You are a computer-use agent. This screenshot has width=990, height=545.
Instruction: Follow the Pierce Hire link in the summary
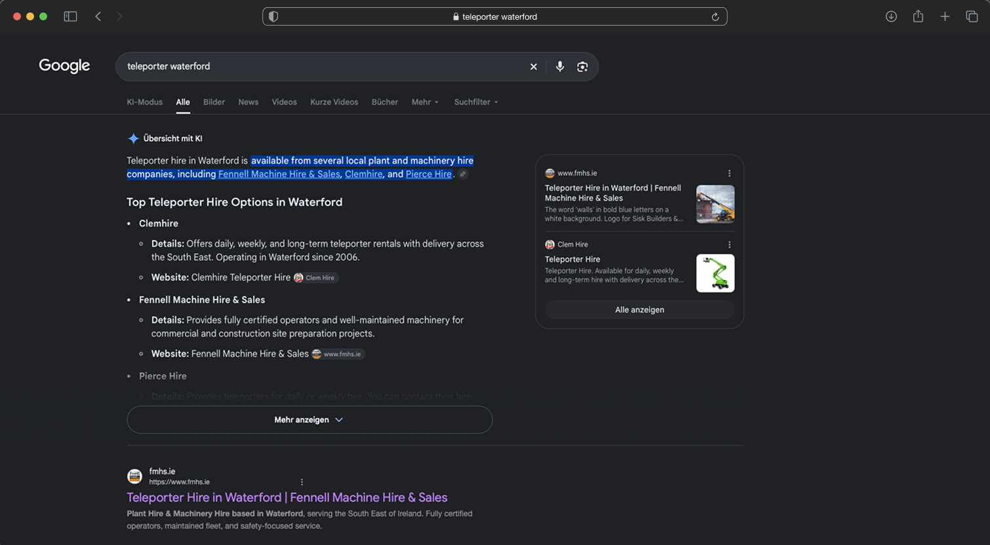tap(429, 174)
